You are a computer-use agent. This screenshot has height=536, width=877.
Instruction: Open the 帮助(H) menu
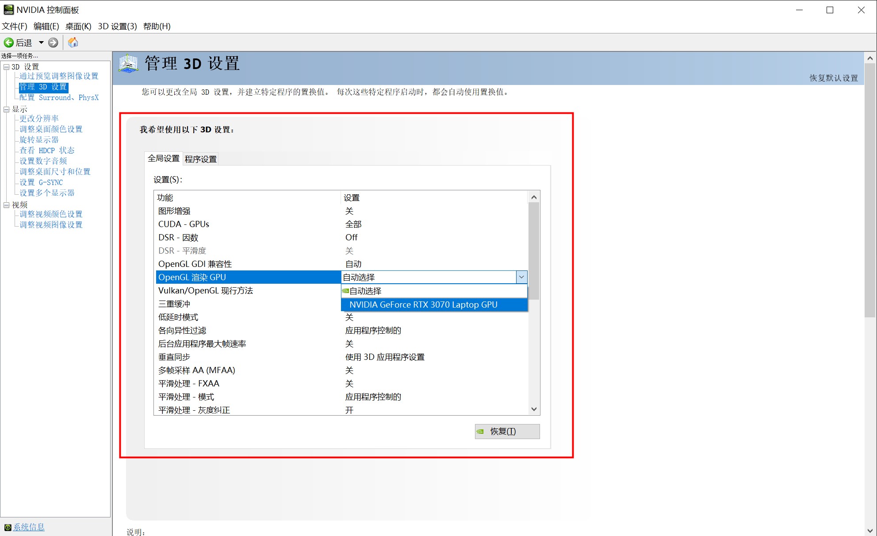pos(157,26)
